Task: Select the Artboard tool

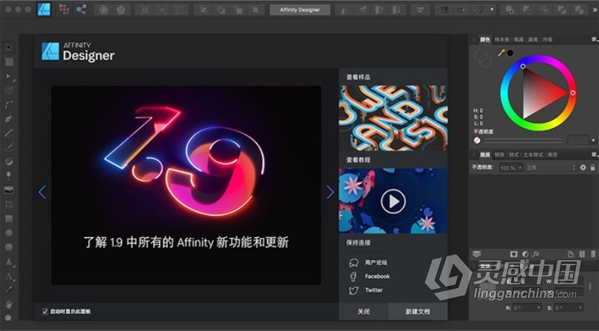Action: 9,62
